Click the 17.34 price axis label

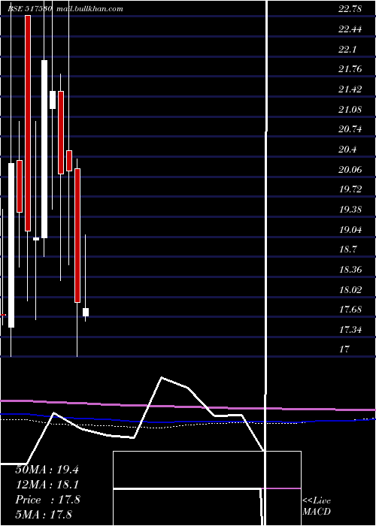(x=350, y=329)
